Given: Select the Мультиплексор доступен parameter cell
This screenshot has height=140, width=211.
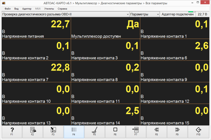Looking at the screenshot, I should pos(106,28).
